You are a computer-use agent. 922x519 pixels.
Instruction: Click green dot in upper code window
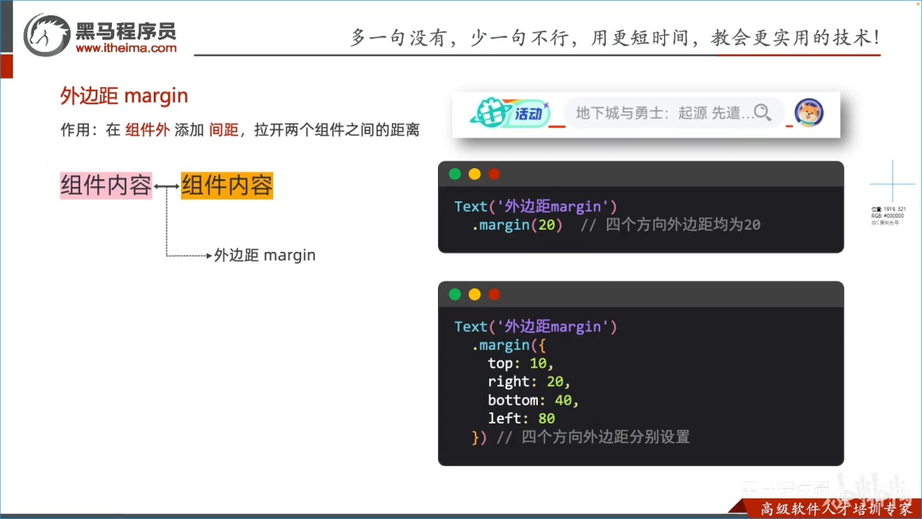coord(455,174)
